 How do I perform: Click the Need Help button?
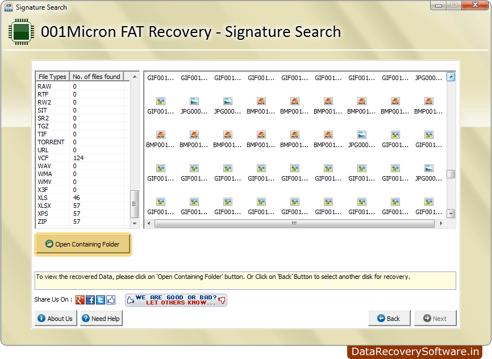[x=101, y=319]
